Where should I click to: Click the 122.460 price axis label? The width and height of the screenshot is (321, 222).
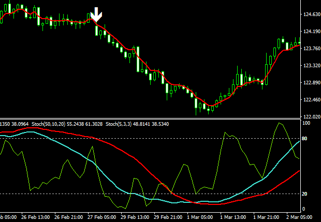311,100
